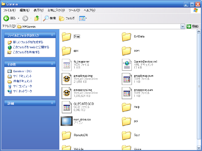Click 'Make a new folder' (新しいフォルダを作成する) link
The image size is (202, 151).
(28, 42)
